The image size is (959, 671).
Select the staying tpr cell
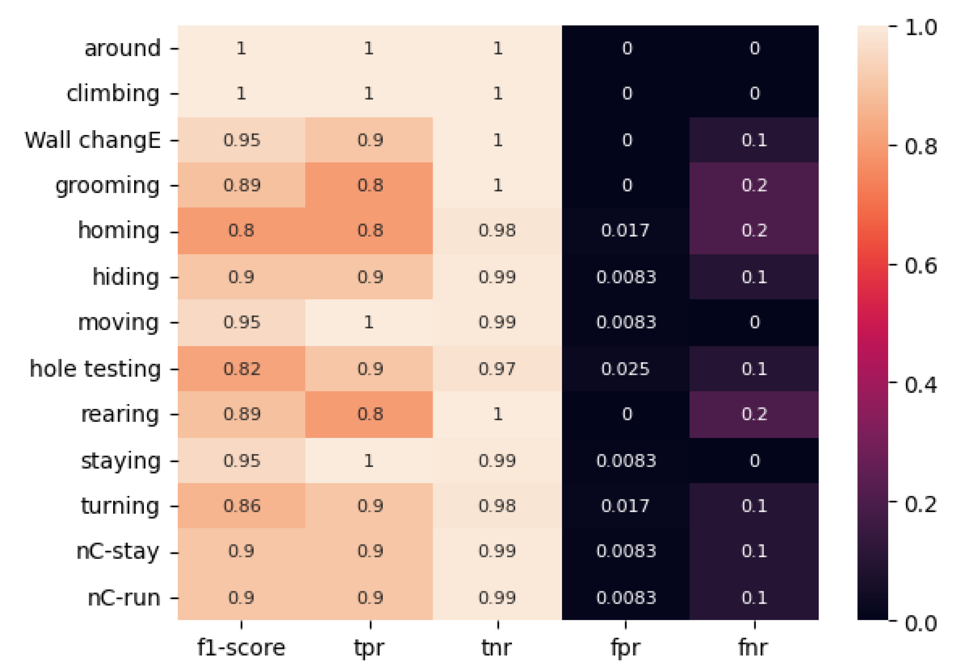pyautogui.click(x=369, y=460)
